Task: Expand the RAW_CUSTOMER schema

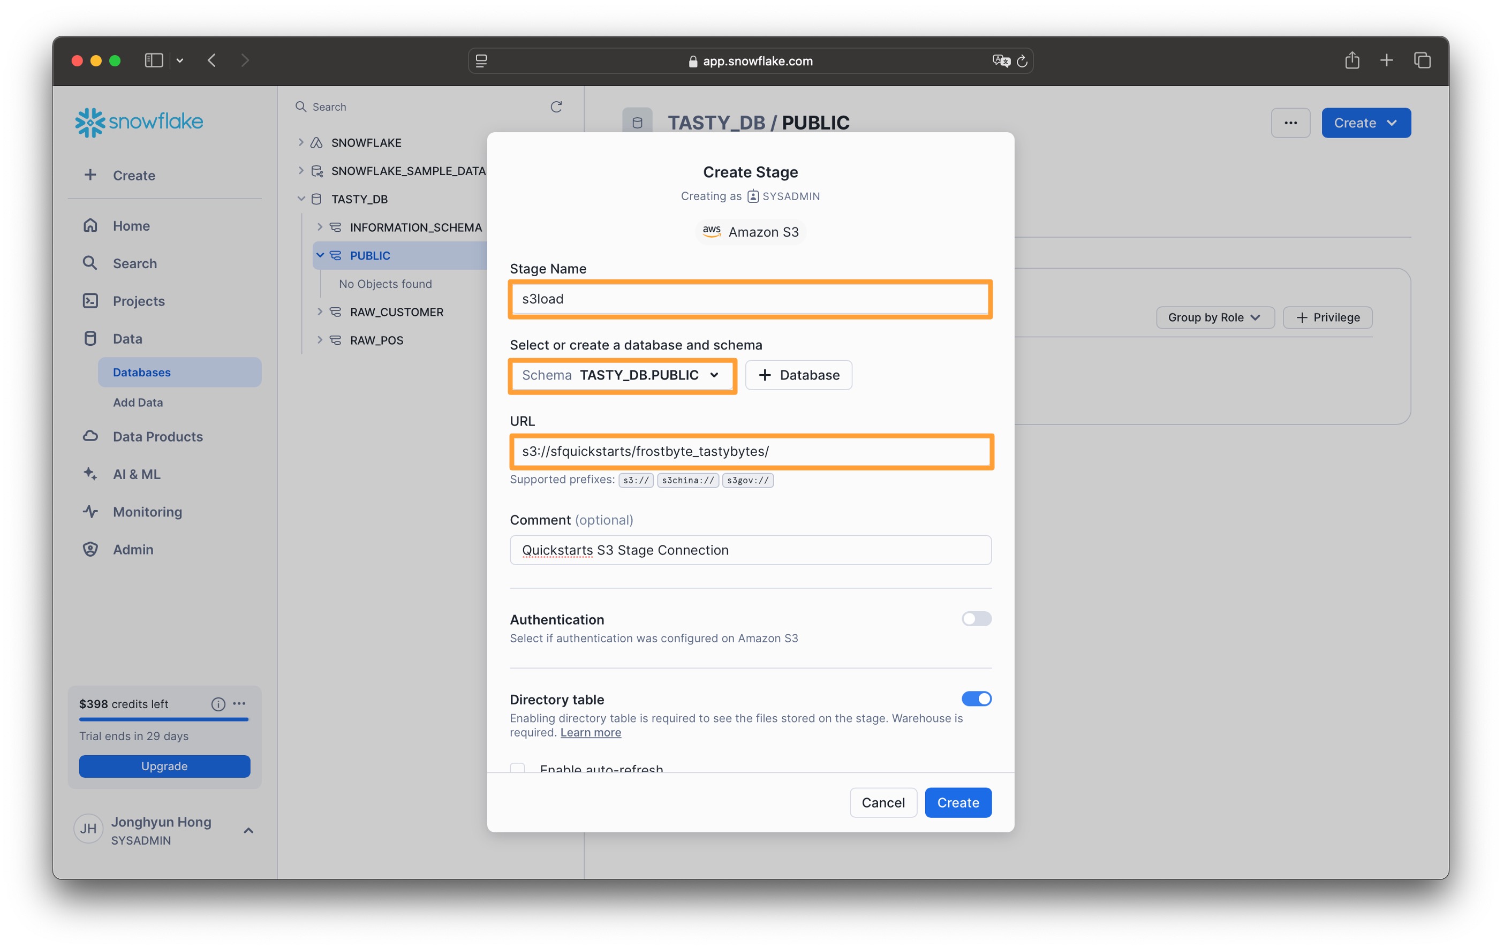Action: pyautogui.click(x=320, y=312)
